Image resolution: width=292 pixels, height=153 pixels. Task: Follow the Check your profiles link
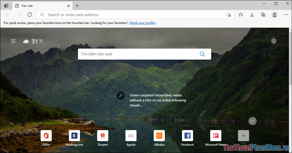point(142,23)
